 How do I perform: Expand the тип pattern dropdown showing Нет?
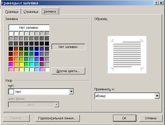(71, 92)
